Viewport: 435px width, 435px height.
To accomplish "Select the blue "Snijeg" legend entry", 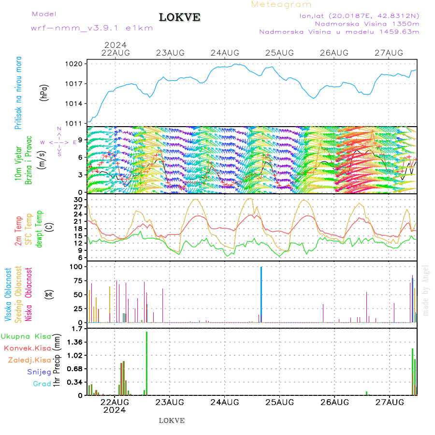I will pyautogui.click(x=39, y=372).
